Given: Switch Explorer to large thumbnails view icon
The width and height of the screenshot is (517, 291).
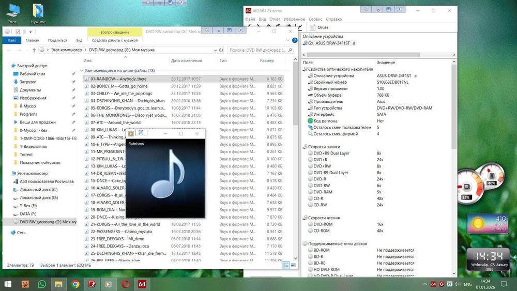Looking at the screenshot, I should click(x=293, y=265).
